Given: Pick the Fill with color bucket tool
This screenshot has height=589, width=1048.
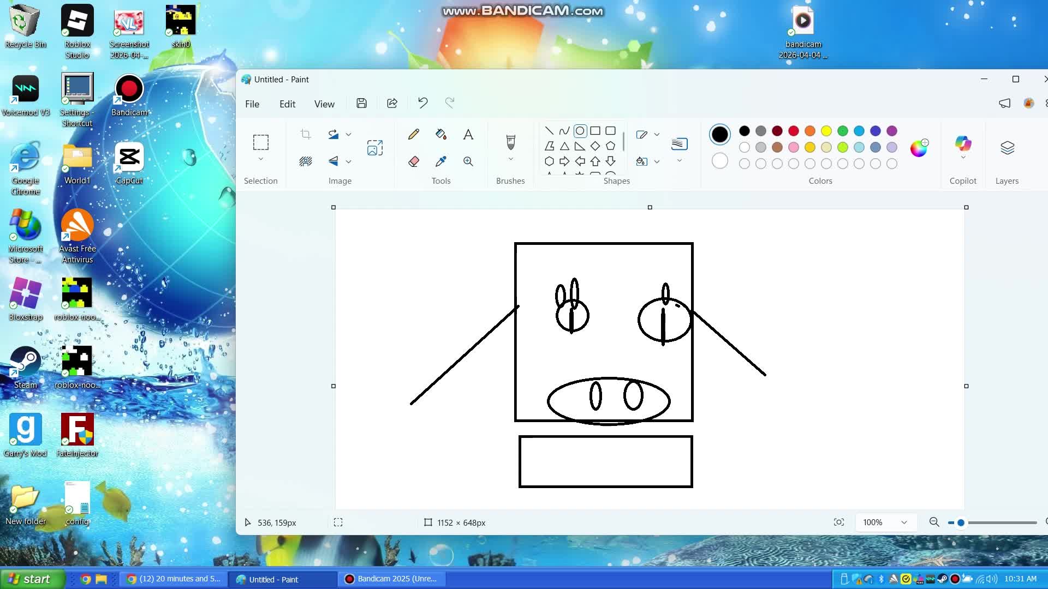Looking at the screenshot, I should 440,134.
